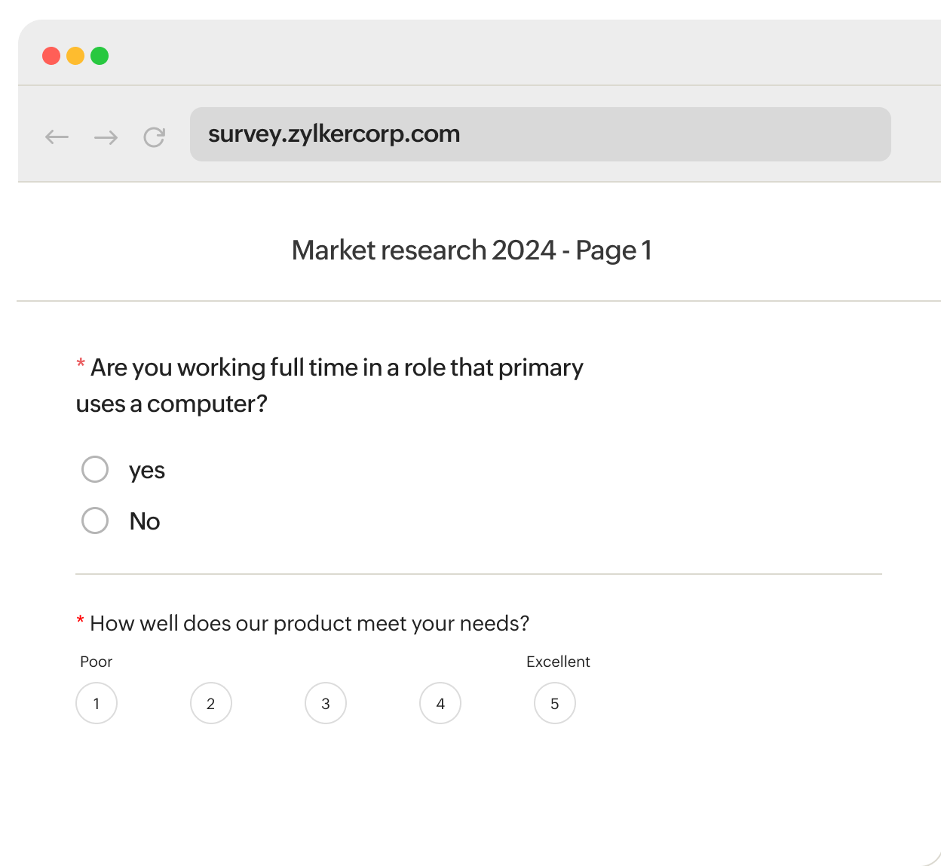The height and width of the screenshot is (866, 941).
Task: Choose the "No" radio option
Action: [95, 521]
